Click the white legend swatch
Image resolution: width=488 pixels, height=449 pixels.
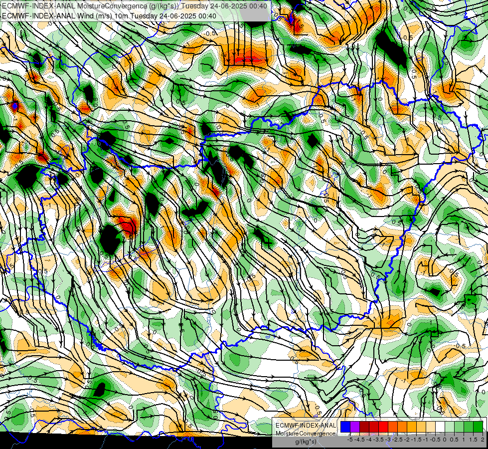(440, 427)
